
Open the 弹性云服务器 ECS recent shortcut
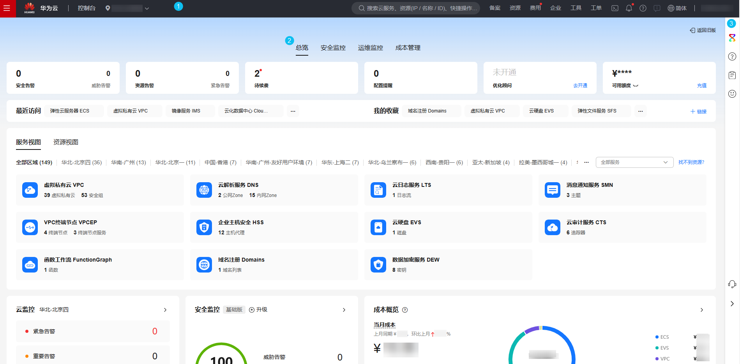(x=74, y=111)
